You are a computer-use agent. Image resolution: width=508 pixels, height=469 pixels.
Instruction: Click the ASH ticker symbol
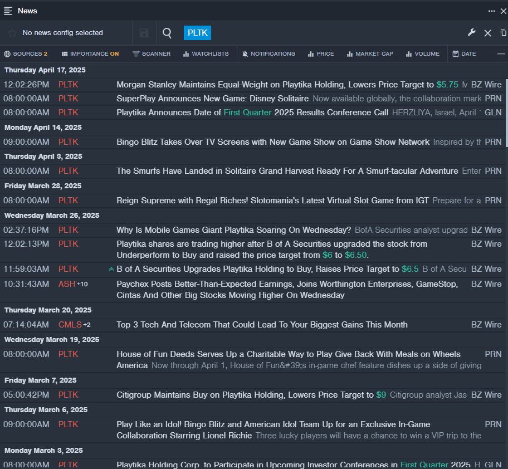(67, 284)
